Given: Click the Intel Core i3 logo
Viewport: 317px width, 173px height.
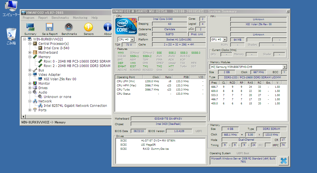Looking at the screenshot, I should (126, 26).
